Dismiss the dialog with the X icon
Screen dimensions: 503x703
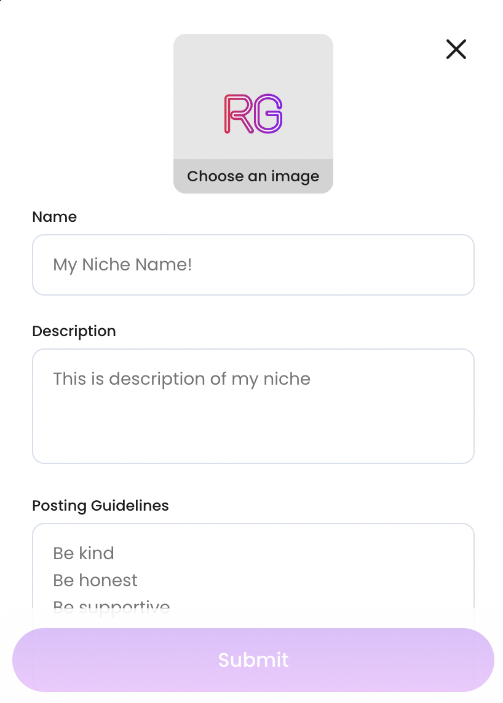[456, 49]
